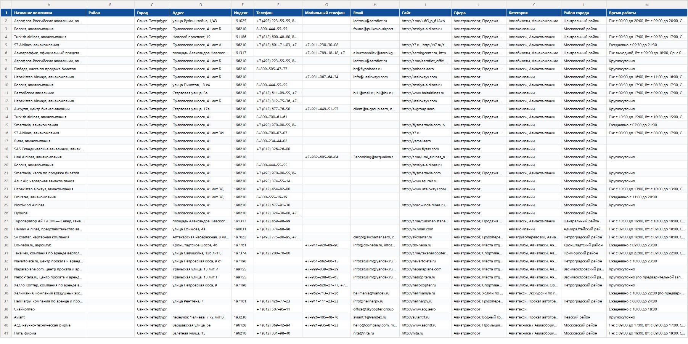Click the 'Район города' header cell
This screenshot has width=688, height=344.
pyautogui.click(x=584, y=13)
